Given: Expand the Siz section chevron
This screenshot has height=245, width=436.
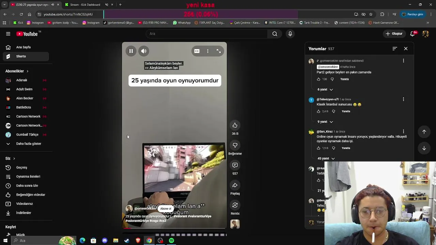Looking at the screenshot, I should click(x=14, y=159).
